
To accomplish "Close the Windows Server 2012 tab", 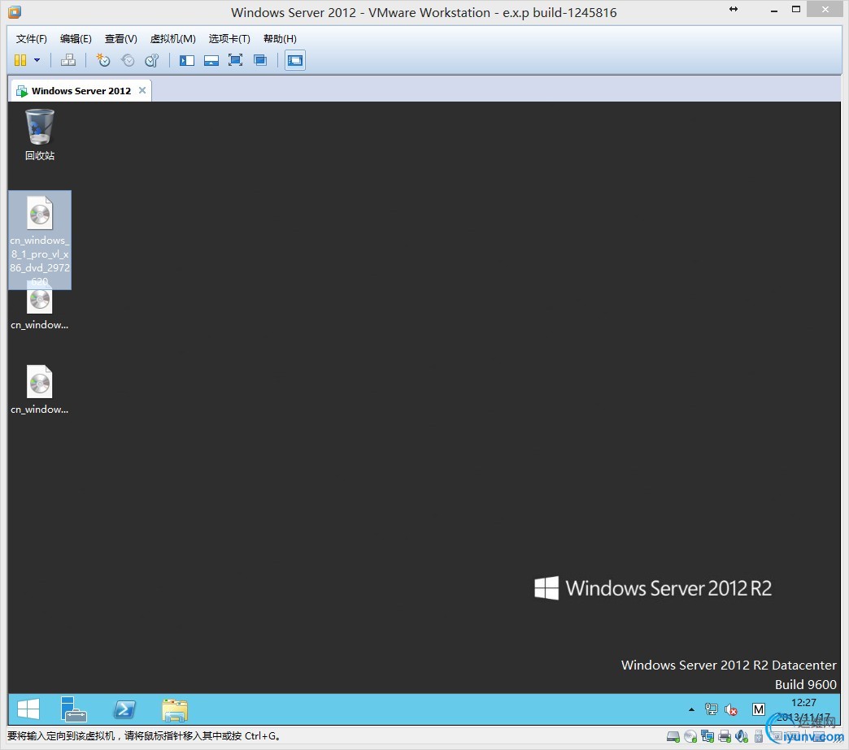I will click(x=142, y=90).
